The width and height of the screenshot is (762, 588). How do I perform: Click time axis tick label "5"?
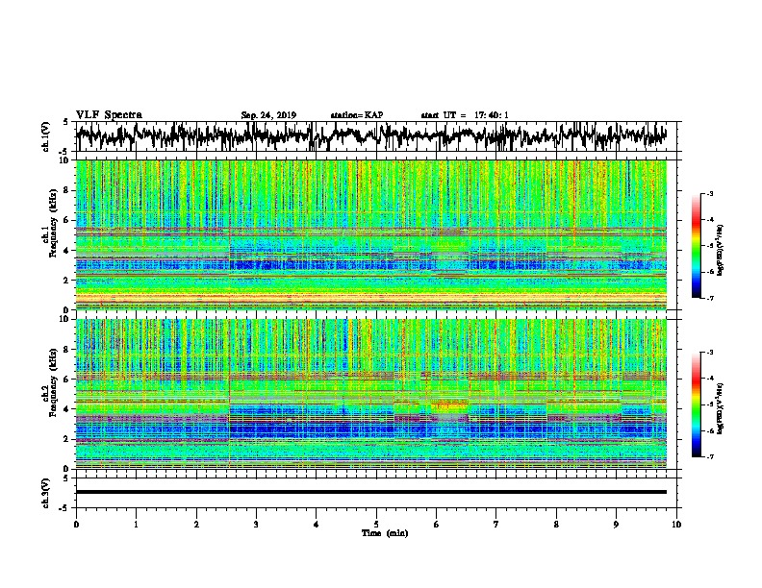tap(376, 524)
